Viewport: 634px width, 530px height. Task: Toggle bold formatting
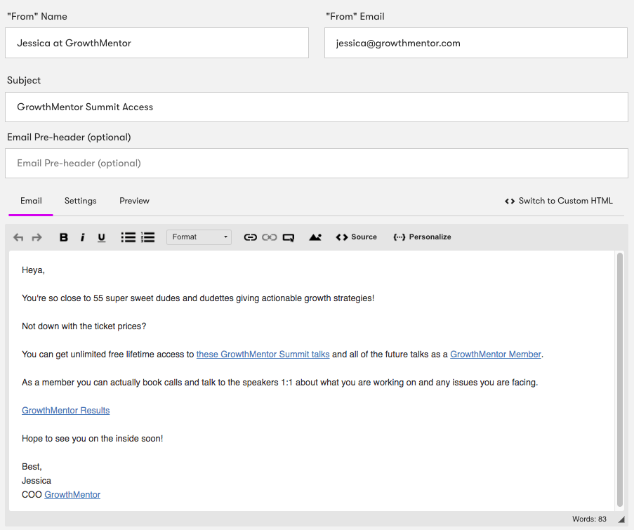click(63, 237)
